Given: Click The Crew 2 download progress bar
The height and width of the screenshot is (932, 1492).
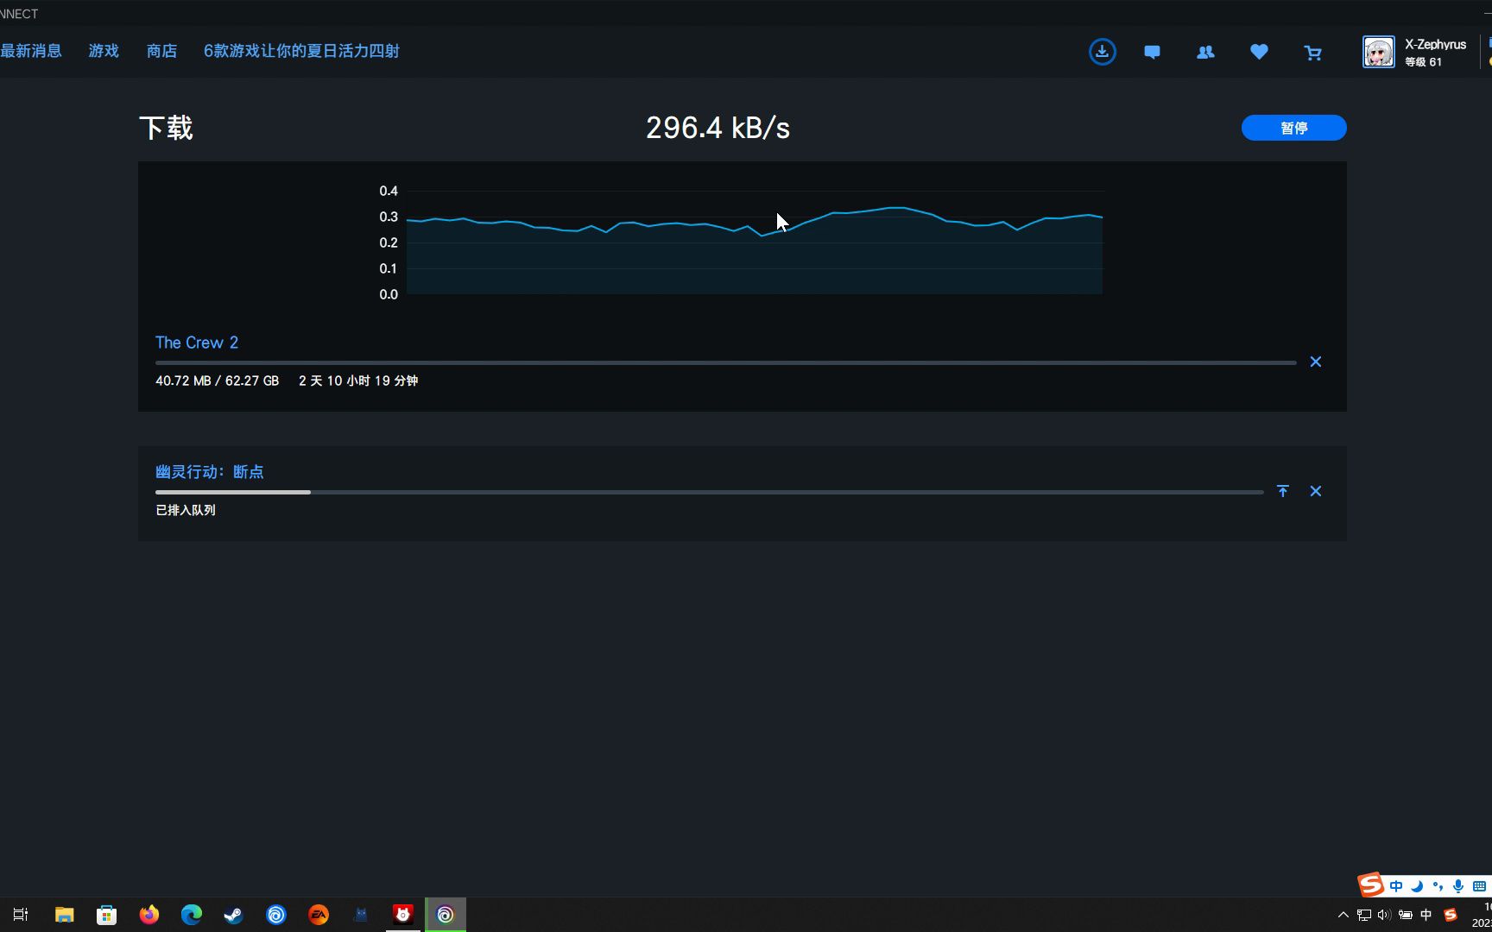Looking at the screenshot, I should (x=725, y=363).
